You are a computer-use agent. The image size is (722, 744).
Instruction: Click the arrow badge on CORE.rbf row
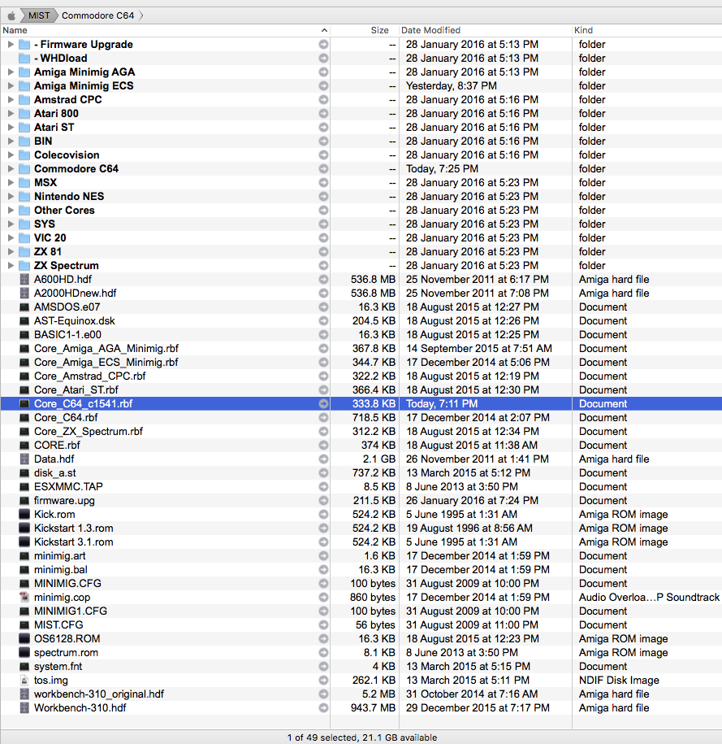(323, 445)
